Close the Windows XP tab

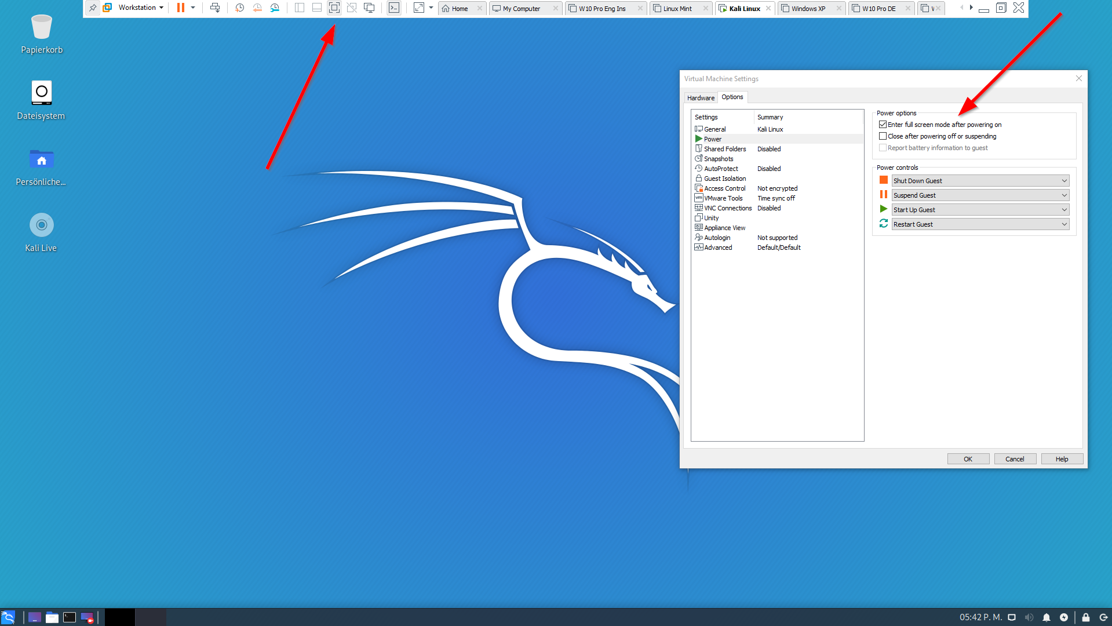tap(838, 9)
